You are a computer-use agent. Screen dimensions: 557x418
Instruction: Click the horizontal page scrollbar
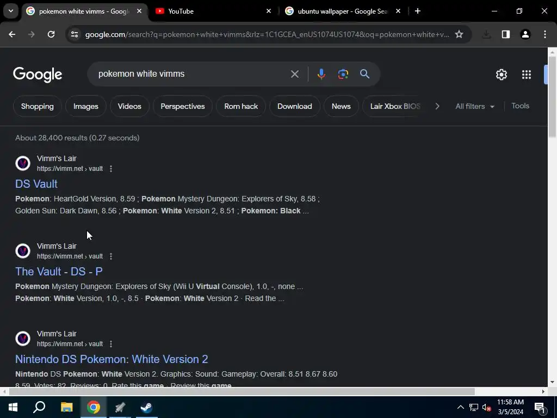pos(242,392)
